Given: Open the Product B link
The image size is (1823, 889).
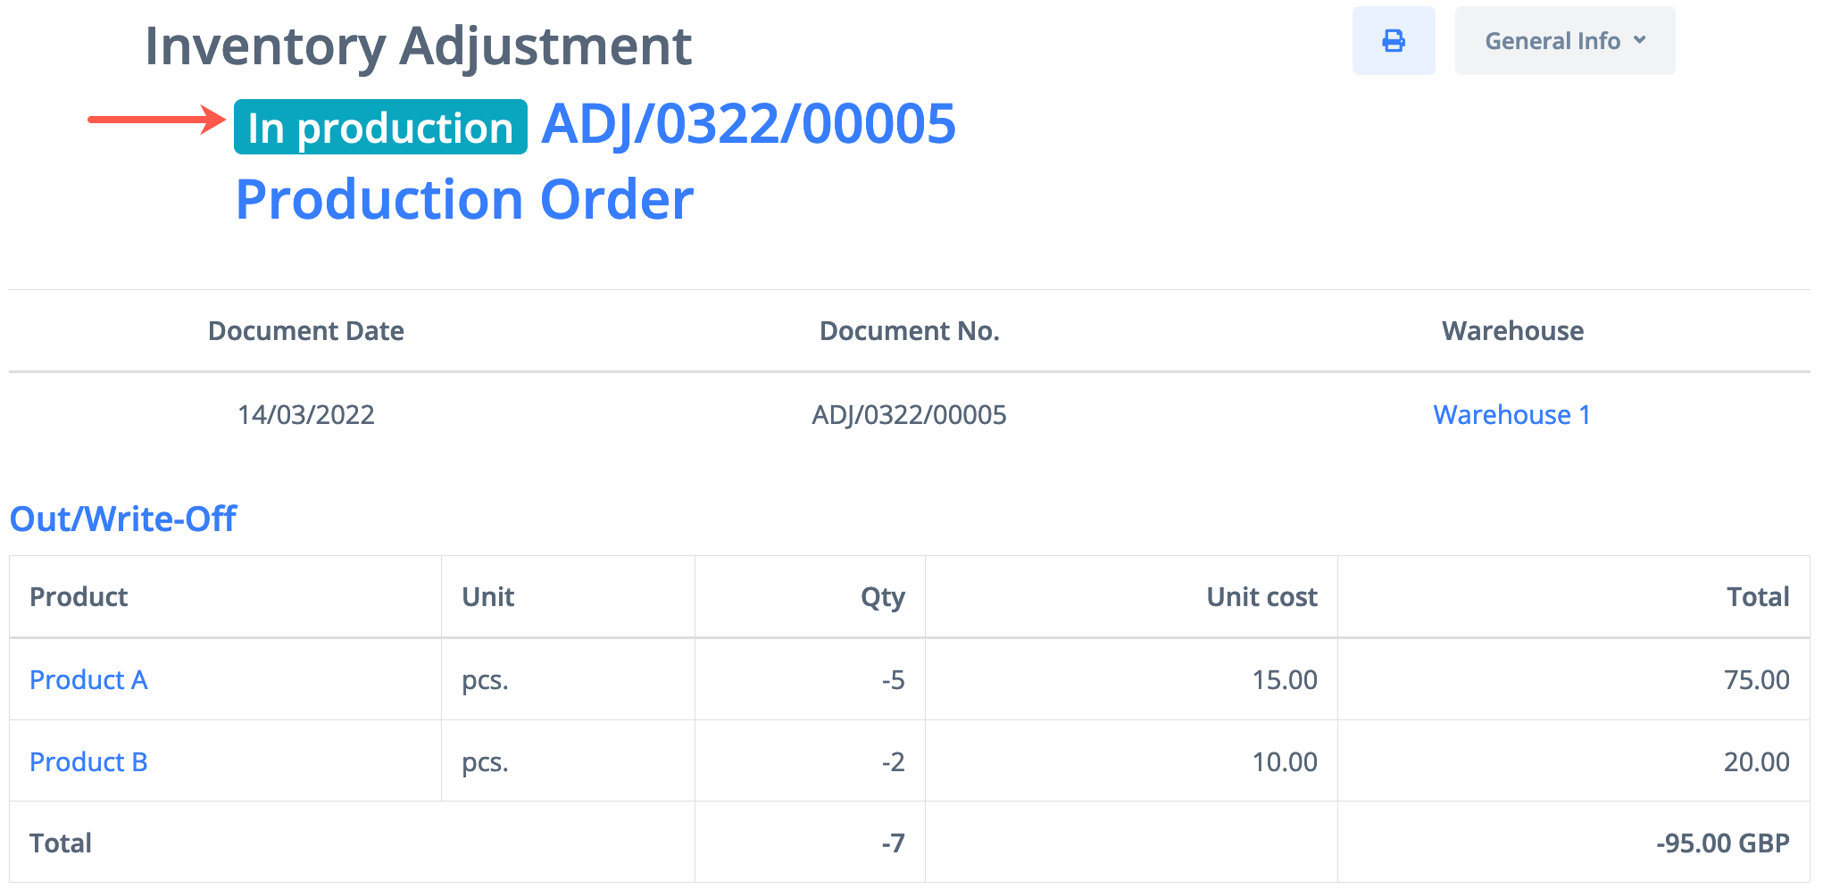Looking at the screenshot, I should point(88,762).
